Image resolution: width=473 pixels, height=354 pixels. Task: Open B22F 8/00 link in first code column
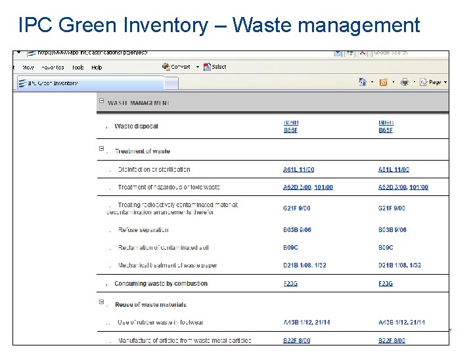(x=296, y=341)
